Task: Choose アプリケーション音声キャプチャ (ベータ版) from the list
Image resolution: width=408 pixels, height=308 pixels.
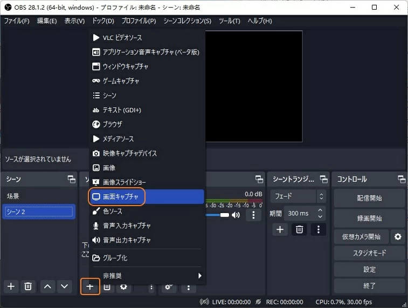Action: [x=147, y=52]
